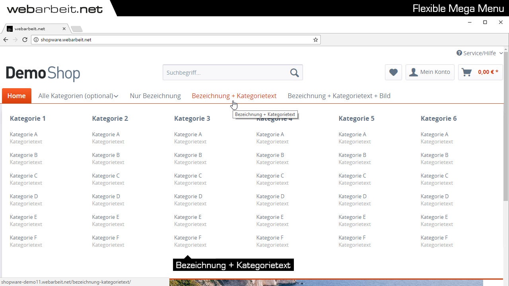Open the shopping cart 0,00 €
The height and width of the screenshot is (286, 509).
coord(480,72)
